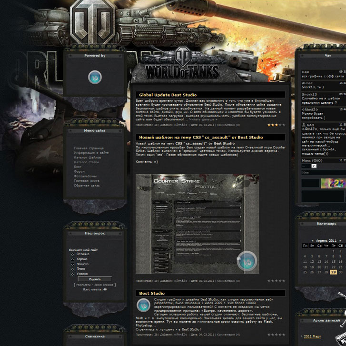Viewport: 346px width, 346px height.
Task: Select highlighted day 29 in calendar
Action: 334,272
